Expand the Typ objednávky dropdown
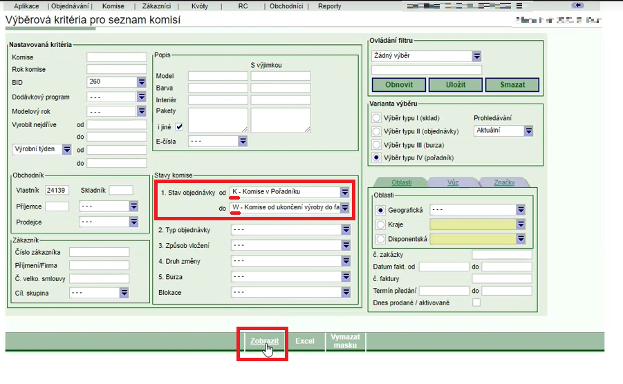Viewport: 623px width, 384px height. 346,230
